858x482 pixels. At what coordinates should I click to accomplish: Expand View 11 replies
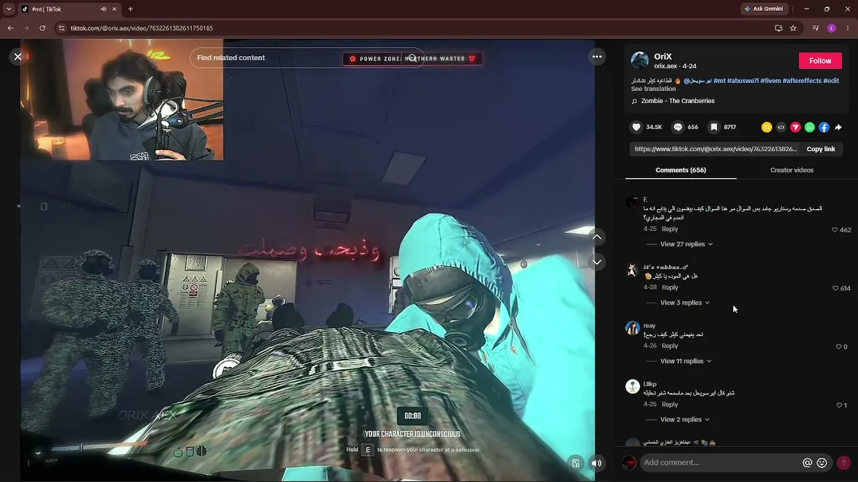(x=686, y=361)
